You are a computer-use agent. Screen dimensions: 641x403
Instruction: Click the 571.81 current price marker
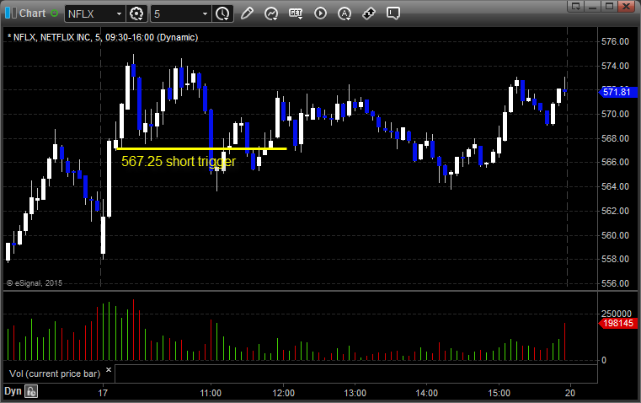point(617,92)
